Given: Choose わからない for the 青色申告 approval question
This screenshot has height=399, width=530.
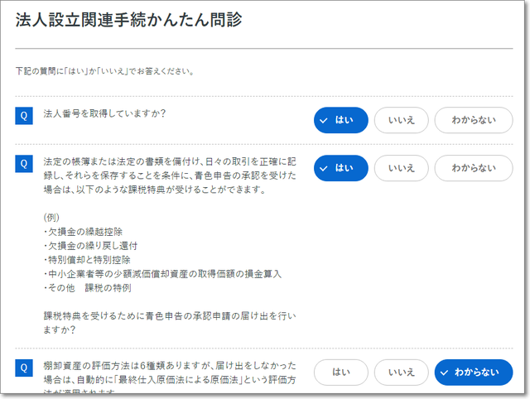Looking at the screenshot, I should point(467,168).
